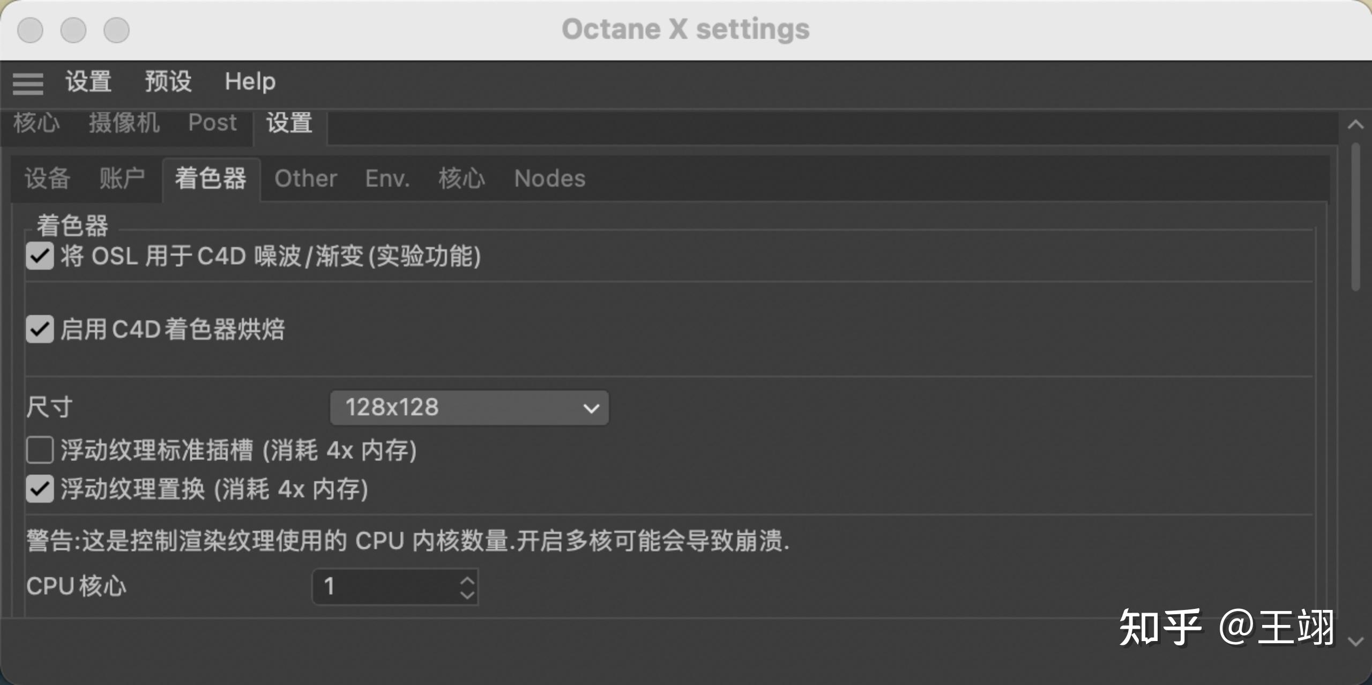Enable 浮动纹理标准插槽 checkbox

(x=40, y=450)
